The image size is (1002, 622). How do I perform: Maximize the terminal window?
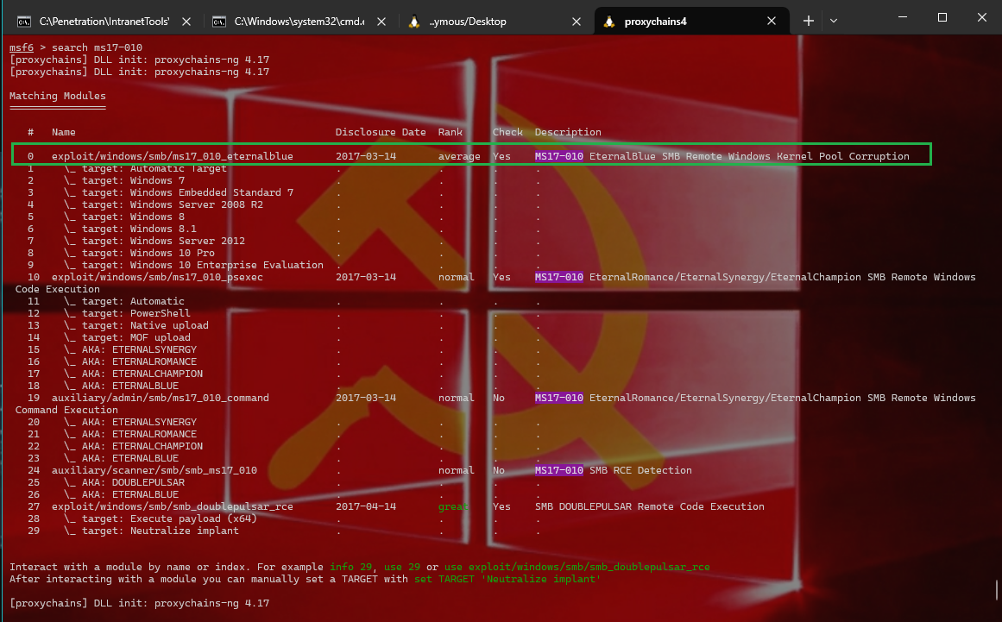(942, 17)
